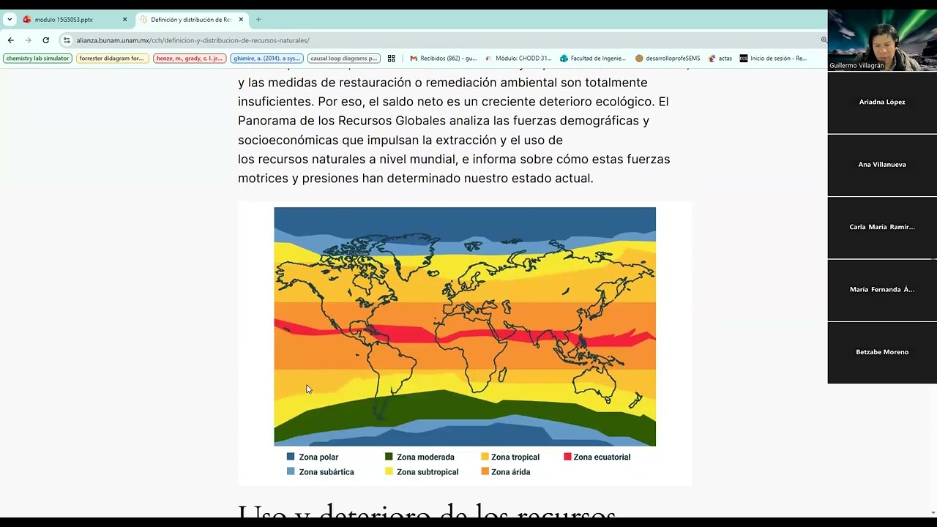The height and width of the screenshot is (527, 937).
Task: Select the Definición y distribución de Recursos tab
Action: pyautogui.click(x=192, y=20)
